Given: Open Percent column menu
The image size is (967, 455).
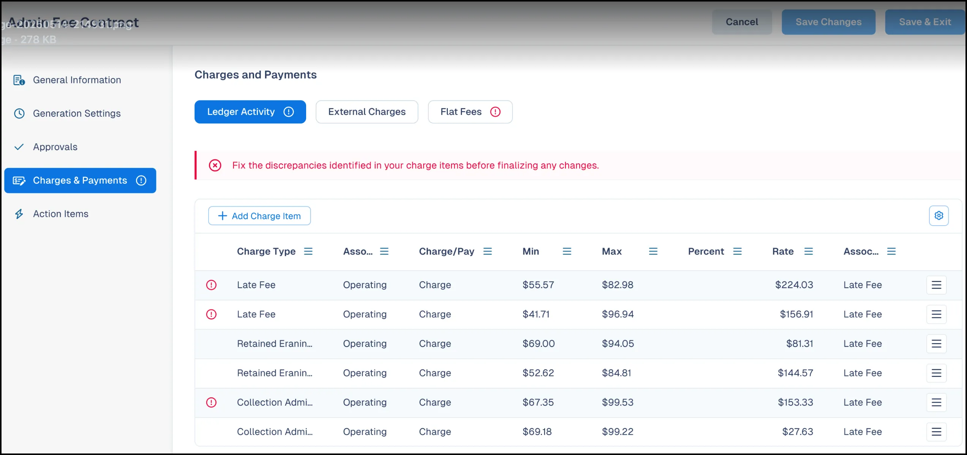Looking at the screenshot, I should click(737, 251).
